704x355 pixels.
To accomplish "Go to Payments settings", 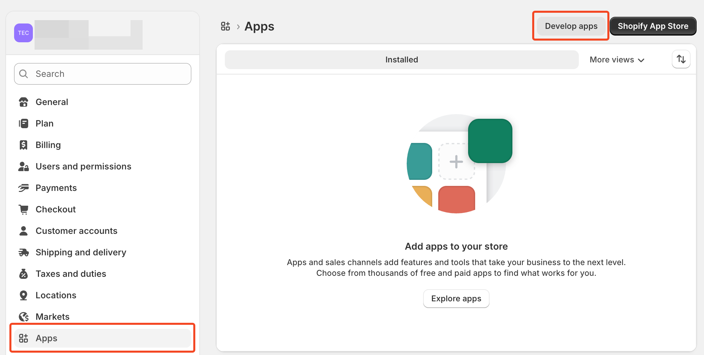I will pos(56,188).
